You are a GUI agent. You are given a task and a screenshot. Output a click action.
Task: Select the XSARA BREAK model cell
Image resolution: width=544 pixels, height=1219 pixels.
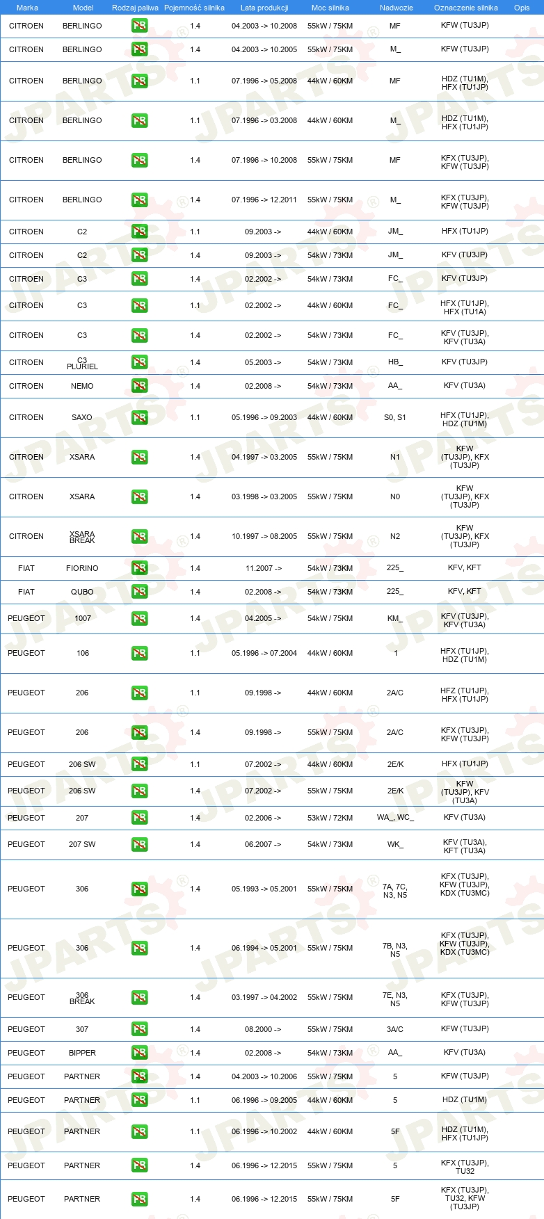pos(82,537)
